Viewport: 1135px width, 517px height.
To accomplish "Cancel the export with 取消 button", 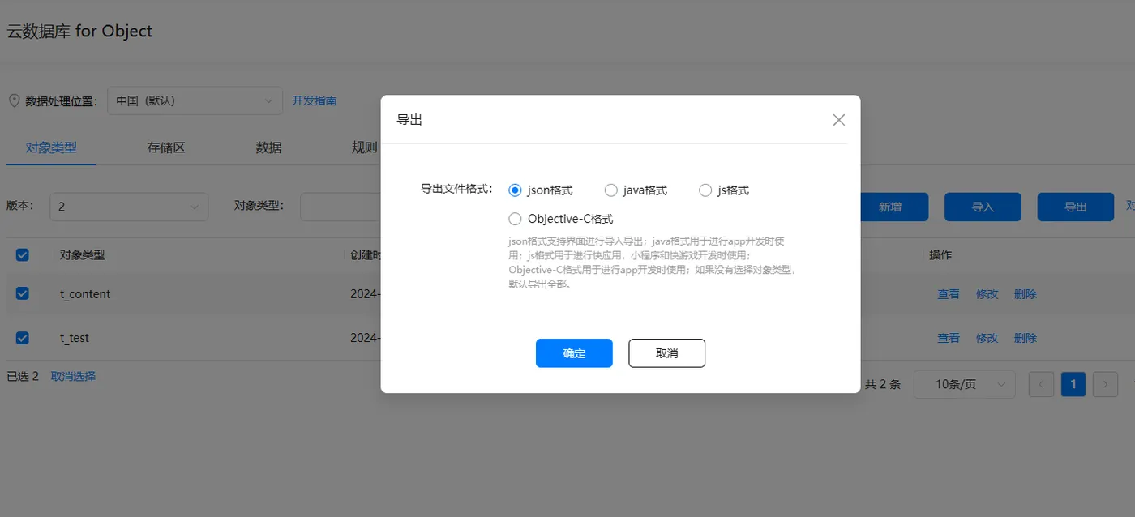I will point(666,353).
